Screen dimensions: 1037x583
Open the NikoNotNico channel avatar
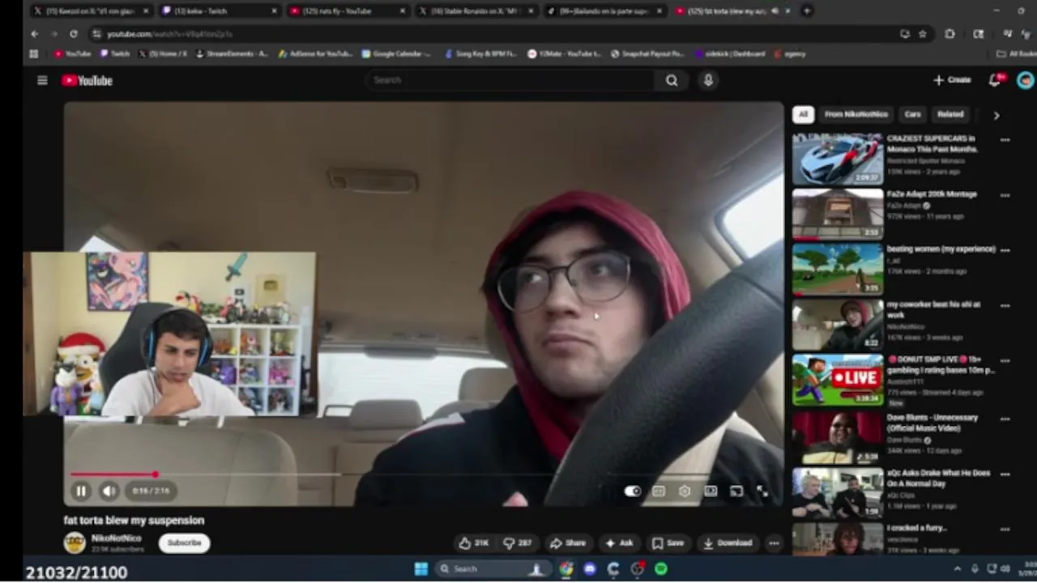[x=75, y=543]
